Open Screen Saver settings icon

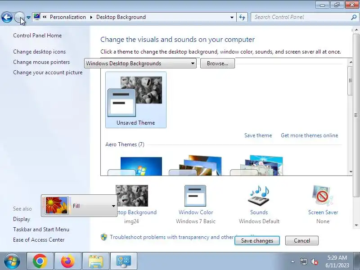click(323, 196)
